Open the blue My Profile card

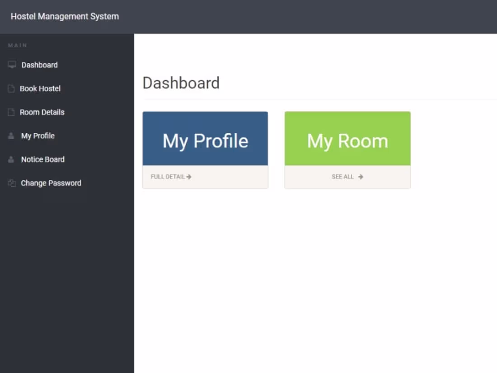click(x=205, y=138)
